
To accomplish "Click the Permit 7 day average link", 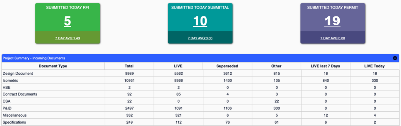I will [x=333, y=38].
